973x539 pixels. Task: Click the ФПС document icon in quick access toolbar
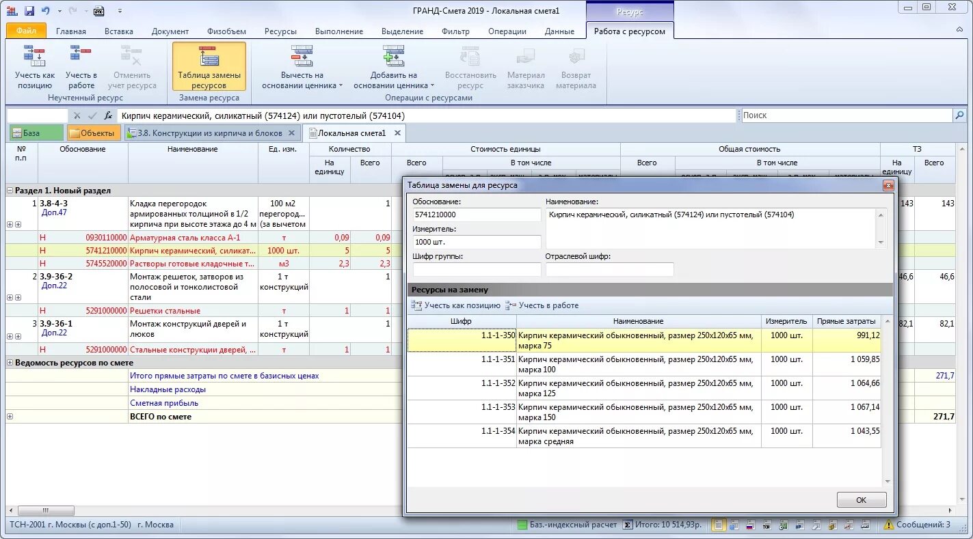[x=99, y=10]
